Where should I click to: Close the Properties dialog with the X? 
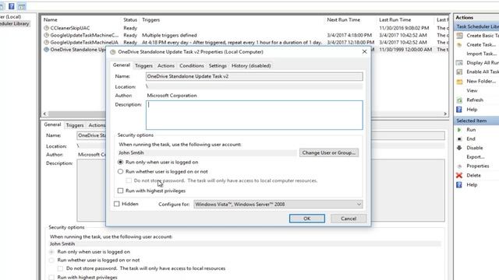[364, 52]
